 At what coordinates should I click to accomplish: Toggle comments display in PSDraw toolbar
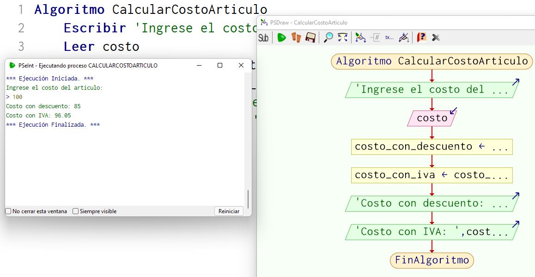coord(376,38)
